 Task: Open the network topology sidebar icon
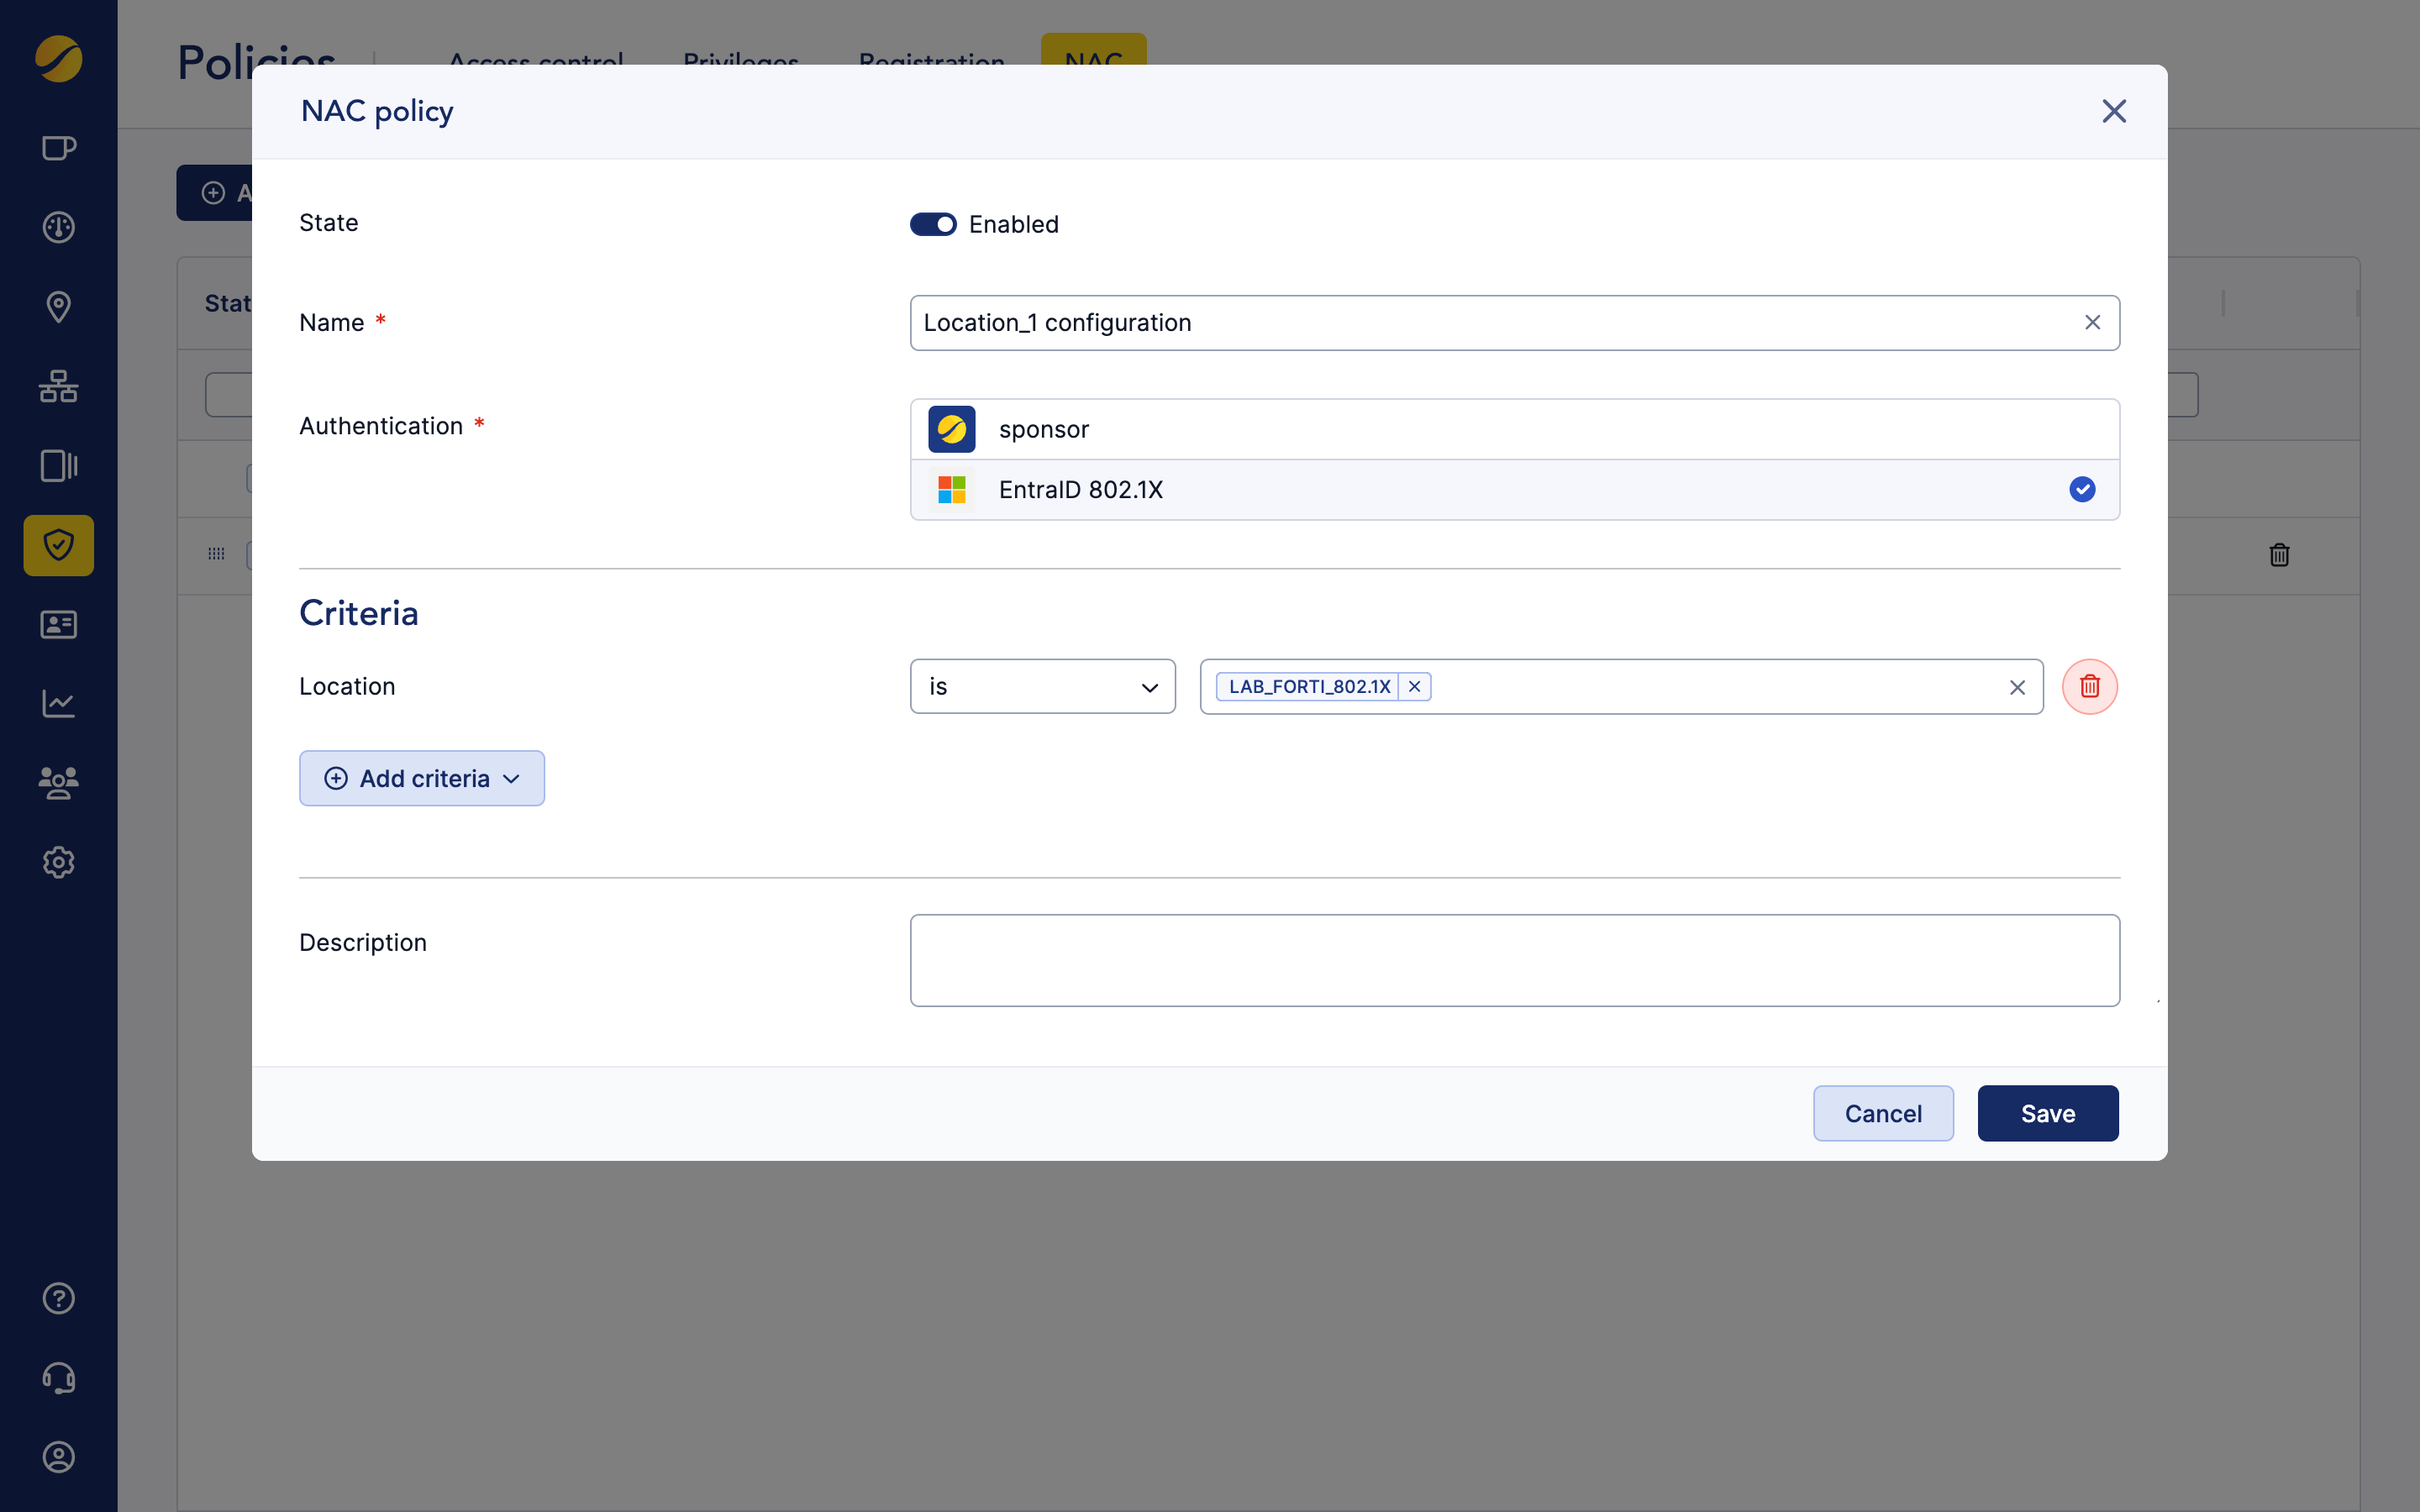(x=58, y=386)
